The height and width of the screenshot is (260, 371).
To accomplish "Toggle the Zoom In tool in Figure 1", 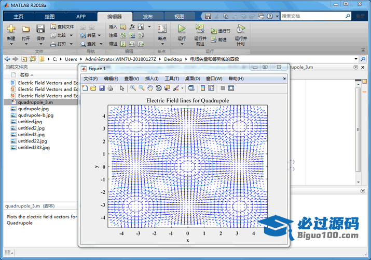I will (x=133, y=88).
